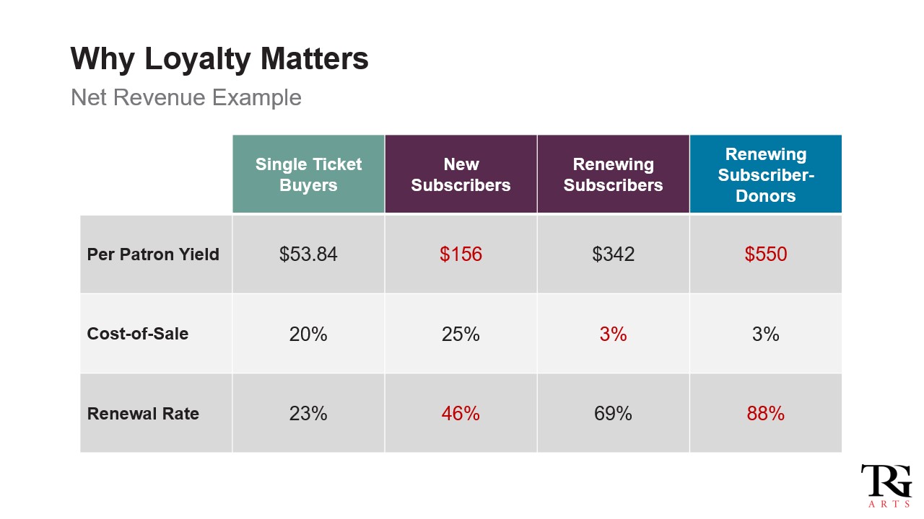Click the Renewal Rate row label

point(143,414)
